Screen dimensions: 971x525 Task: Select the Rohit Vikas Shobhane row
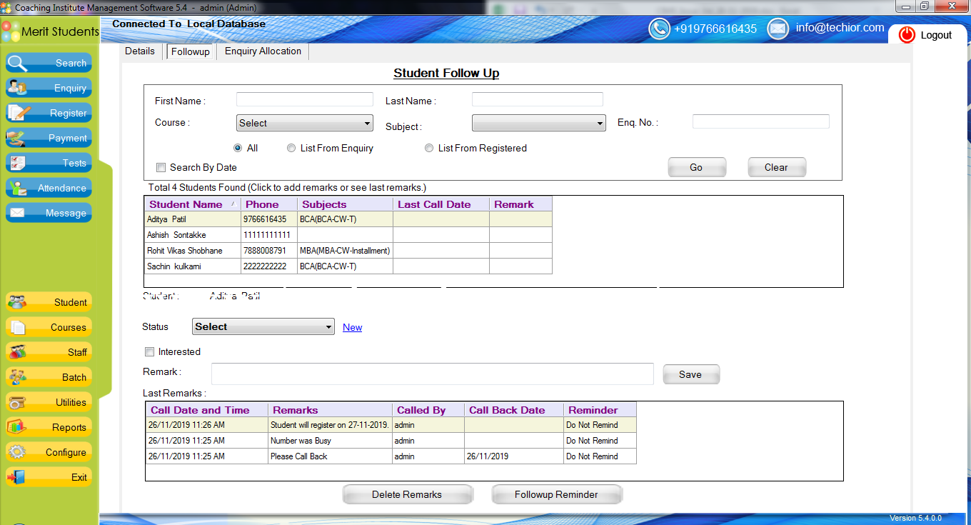348,251
